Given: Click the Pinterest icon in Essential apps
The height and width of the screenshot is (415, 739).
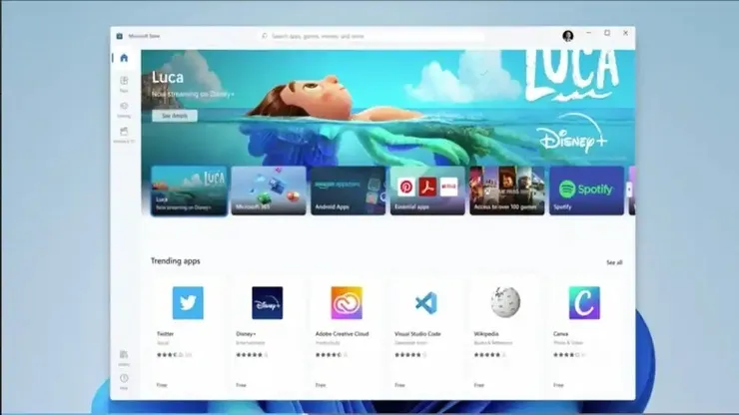Looking at the screenshot, I should (x=406, y=187).
